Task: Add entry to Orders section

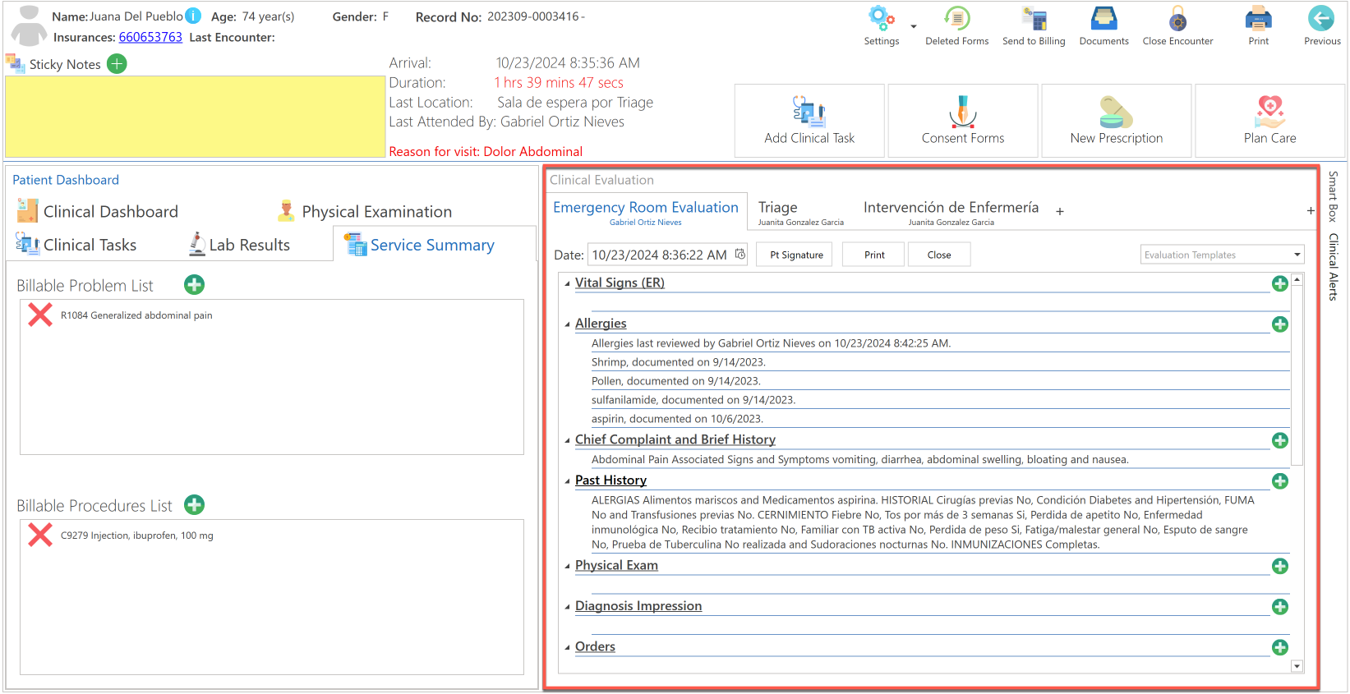Action: tap(1279, 648)
